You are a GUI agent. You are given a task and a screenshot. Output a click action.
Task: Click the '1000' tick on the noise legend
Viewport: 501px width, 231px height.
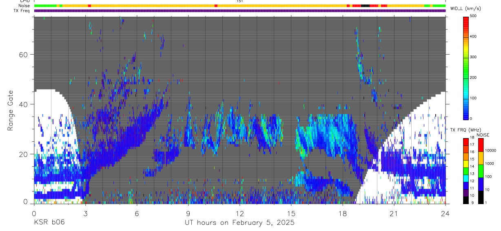(489, 164)
